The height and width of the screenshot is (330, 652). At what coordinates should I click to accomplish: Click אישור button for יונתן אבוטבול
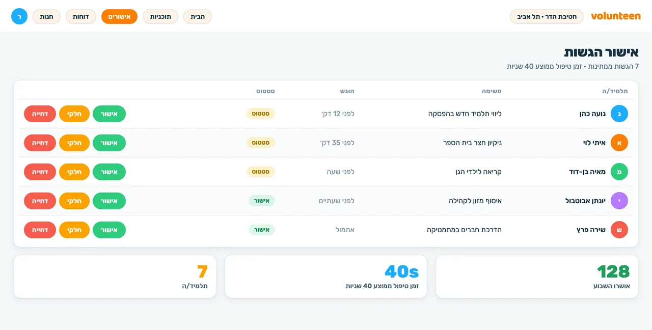click(109, 201)
